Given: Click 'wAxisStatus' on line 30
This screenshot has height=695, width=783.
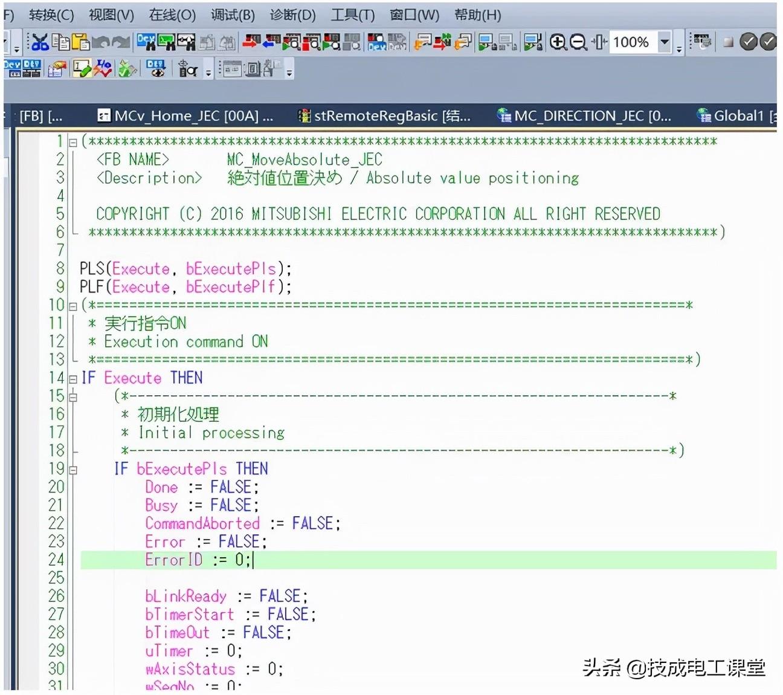Looking at the screenshot, I should click(190, 669).
